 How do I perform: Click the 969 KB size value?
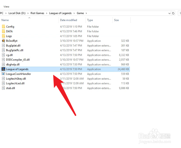point(125,64)
